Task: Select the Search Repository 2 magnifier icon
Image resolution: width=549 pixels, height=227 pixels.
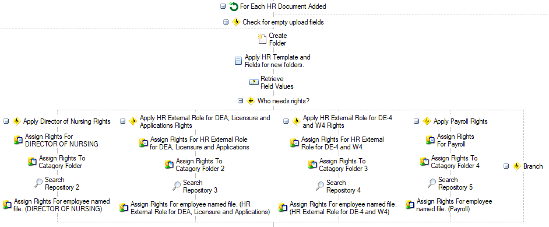Action: pyautogui.click(x=38, y=183)
